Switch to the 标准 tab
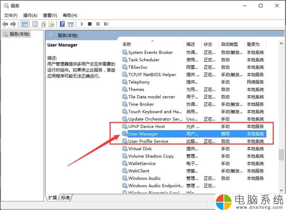Image resolution: width=286 pixels, height=210 pixels. coord(65,197)
